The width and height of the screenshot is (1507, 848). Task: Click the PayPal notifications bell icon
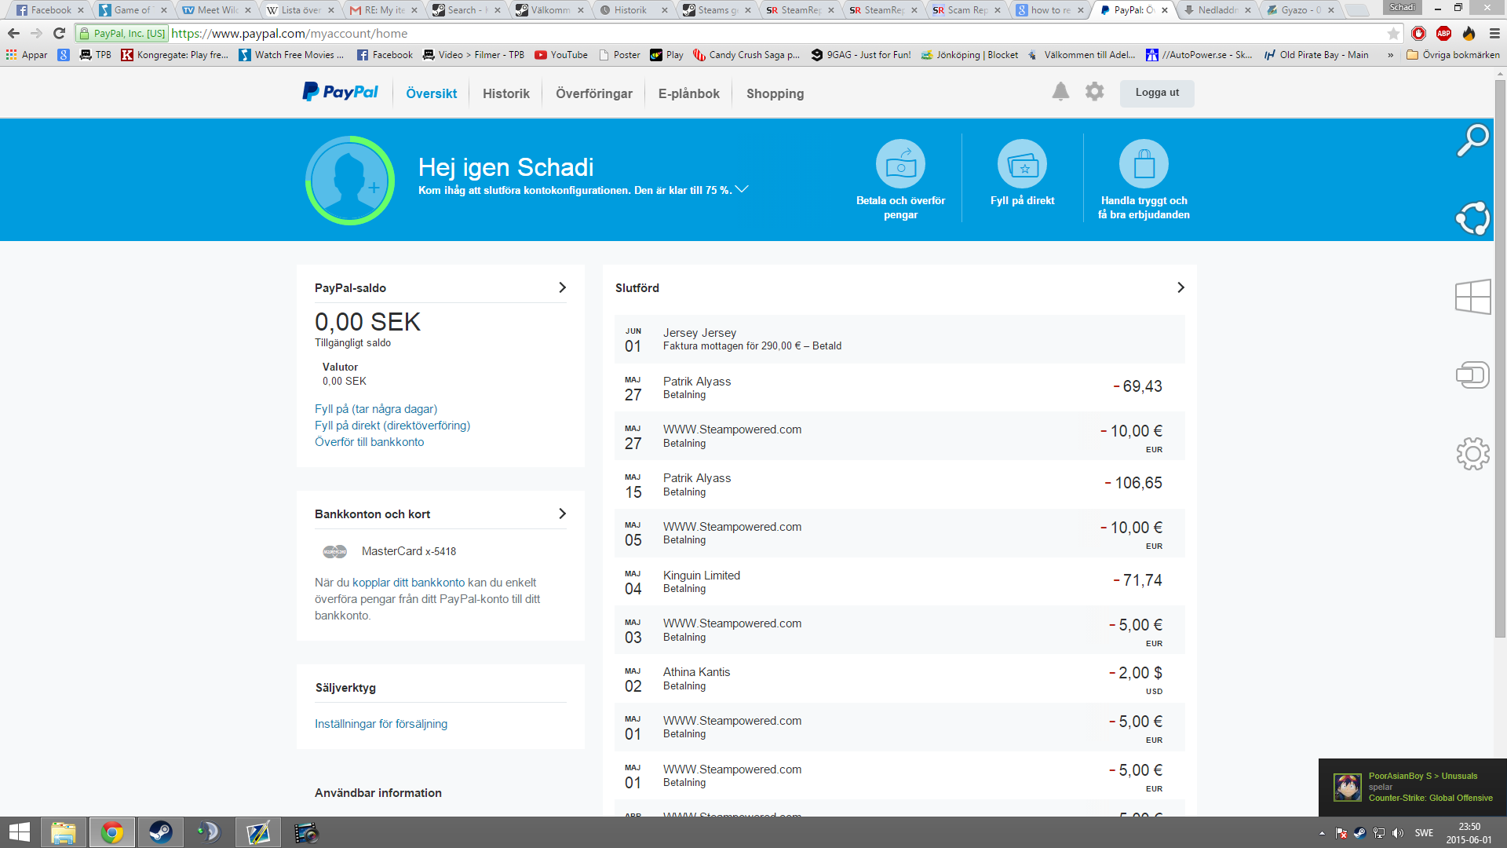click(x=1060, y=92)
